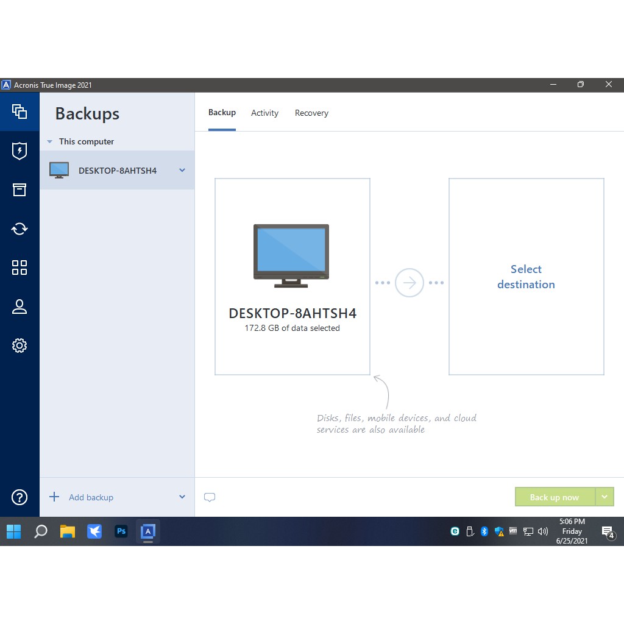
Task: Expand the DESKTOP-8AHTSH4 backup options chevron
Action: click(x=182, y=170)
